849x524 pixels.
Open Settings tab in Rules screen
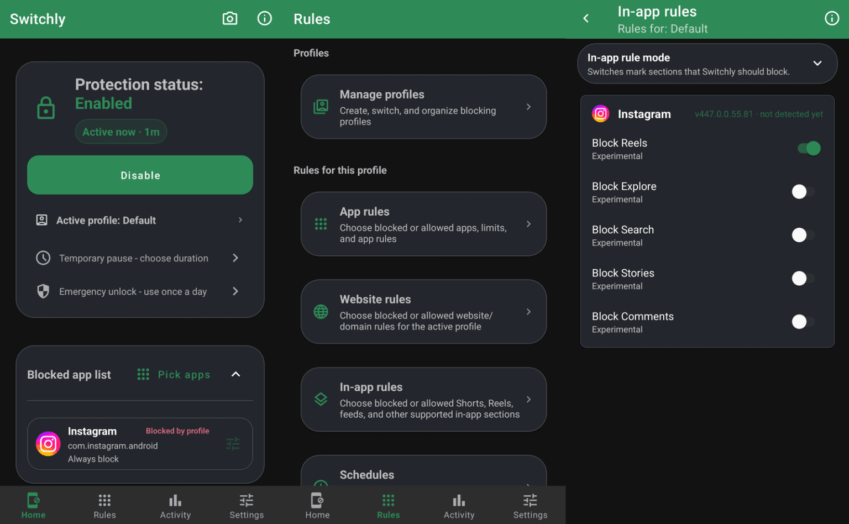tap(530, 506)
